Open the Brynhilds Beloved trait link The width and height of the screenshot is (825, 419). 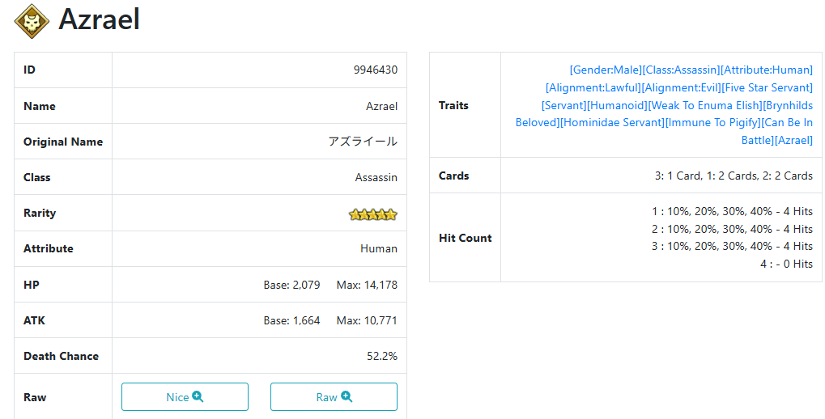click(789, 105)
